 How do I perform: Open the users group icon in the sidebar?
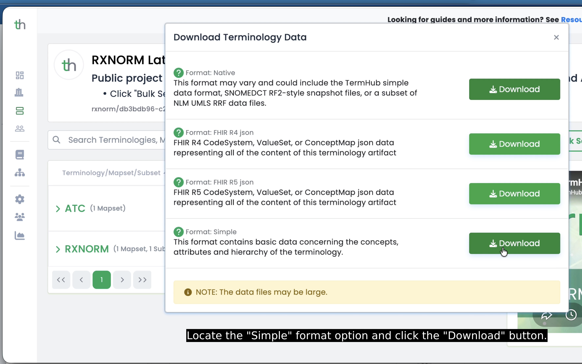pos(20,217)
